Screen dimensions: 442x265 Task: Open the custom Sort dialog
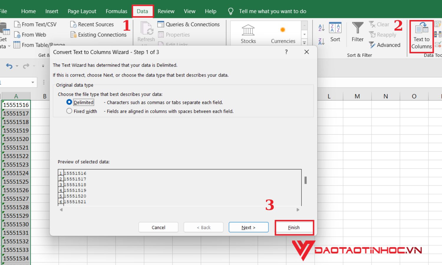[335, 32]
